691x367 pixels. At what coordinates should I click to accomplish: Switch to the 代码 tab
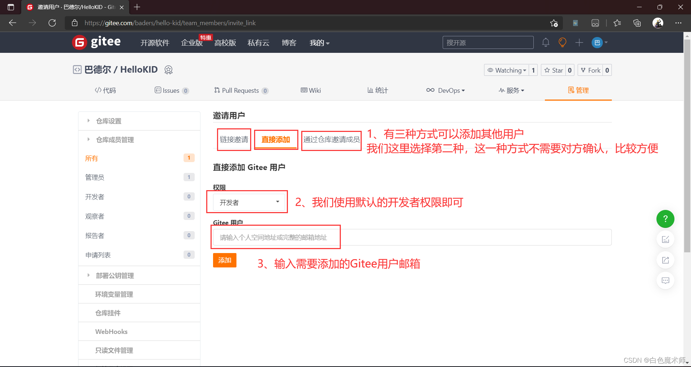click(105, 91)
